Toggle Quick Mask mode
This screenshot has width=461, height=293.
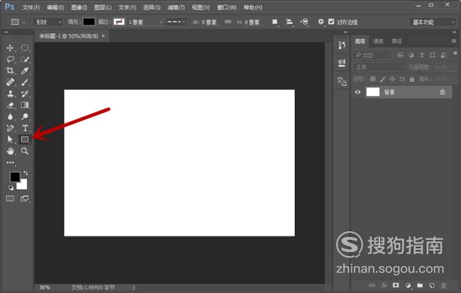(10, 199)
